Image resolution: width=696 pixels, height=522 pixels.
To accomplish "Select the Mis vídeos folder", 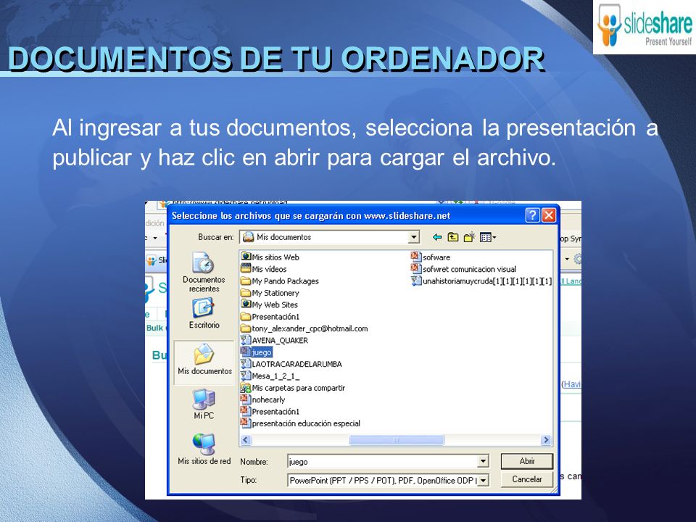I will [x=264, y=269].
